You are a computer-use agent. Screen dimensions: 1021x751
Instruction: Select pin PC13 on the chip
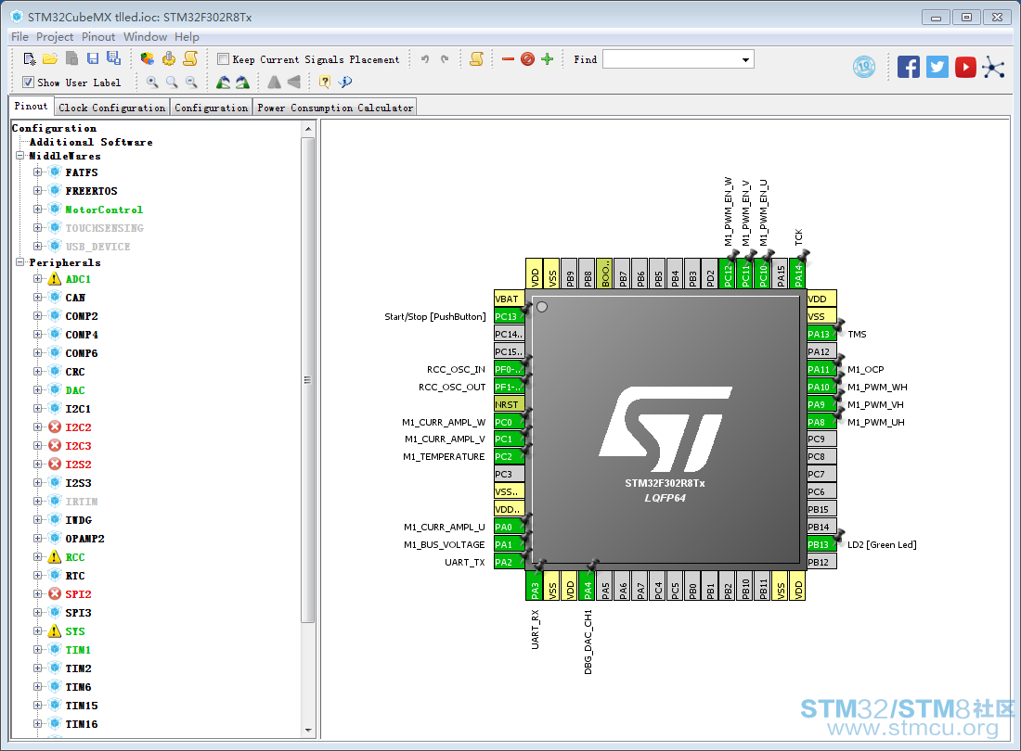[x=510, y=317]
